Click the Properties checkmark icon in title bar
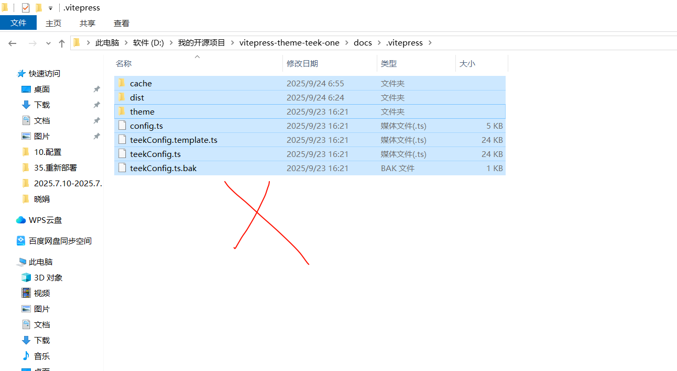 [25, 8]
